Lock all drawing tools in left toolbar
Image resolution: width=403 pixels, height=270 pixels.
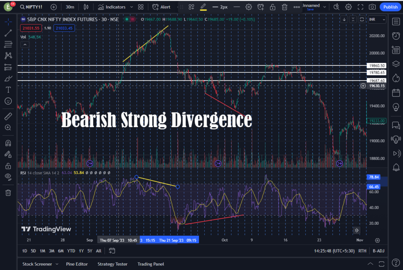tap(8, 166)
